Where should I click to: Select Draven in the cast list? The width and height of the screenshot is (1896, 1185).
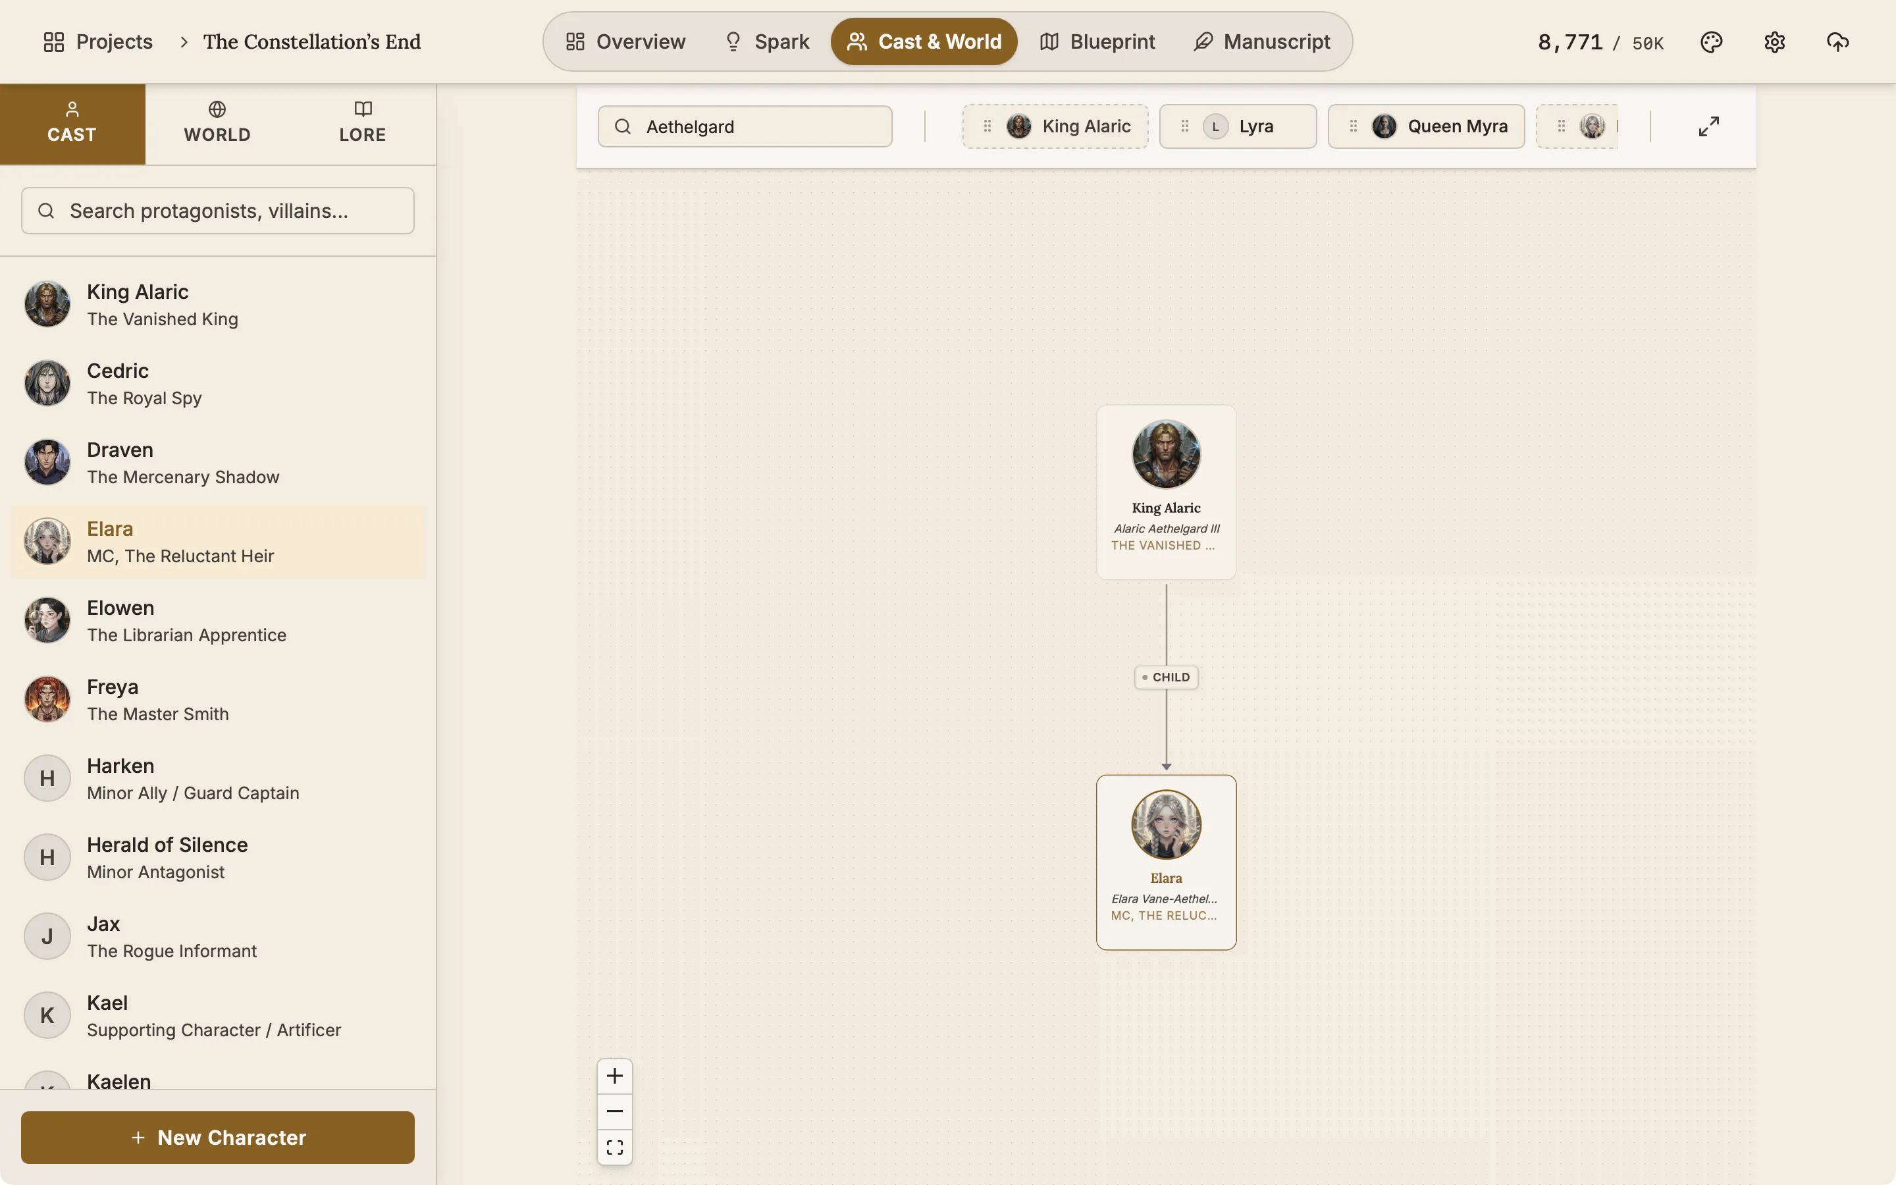tap(218, 462)
